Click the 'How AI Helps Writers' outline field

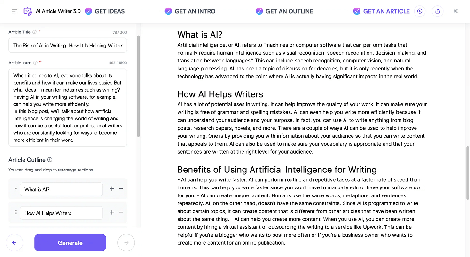coord(61,213)
